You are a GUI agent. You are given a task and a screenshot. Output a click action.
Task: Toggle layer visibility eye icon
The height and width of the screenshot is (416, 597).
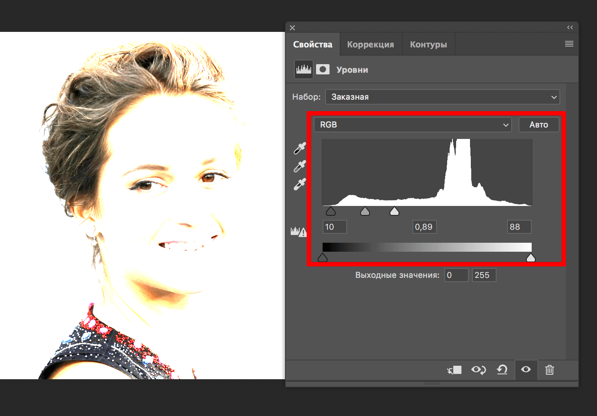pyautogui.click(x=526, y=369)
